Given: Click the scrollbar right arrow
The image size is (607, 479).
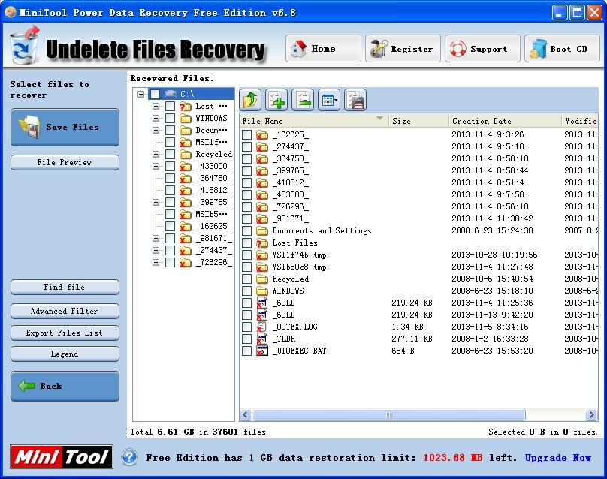Looking at the screenshot, I should tap(591, 414).
